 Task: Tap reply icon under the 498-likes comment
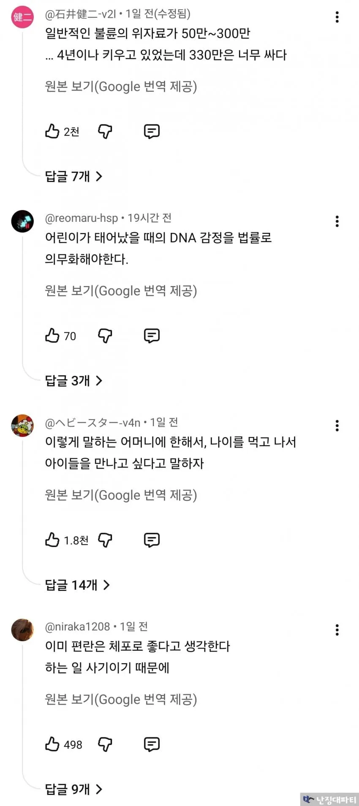(x=152, y=744)
